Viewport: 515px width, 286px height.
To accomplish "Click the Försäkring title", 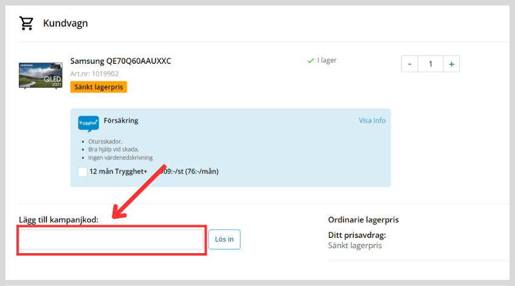I will coord(121,120).
